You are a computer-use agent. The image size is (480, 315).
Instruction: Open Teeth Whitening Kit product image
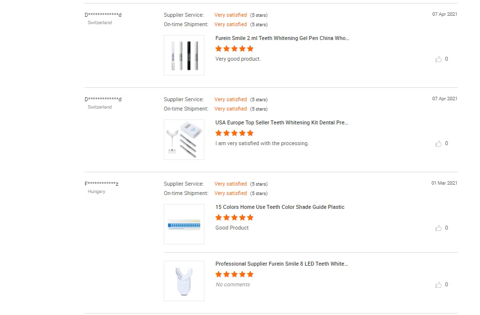click(x=184, y=140)
